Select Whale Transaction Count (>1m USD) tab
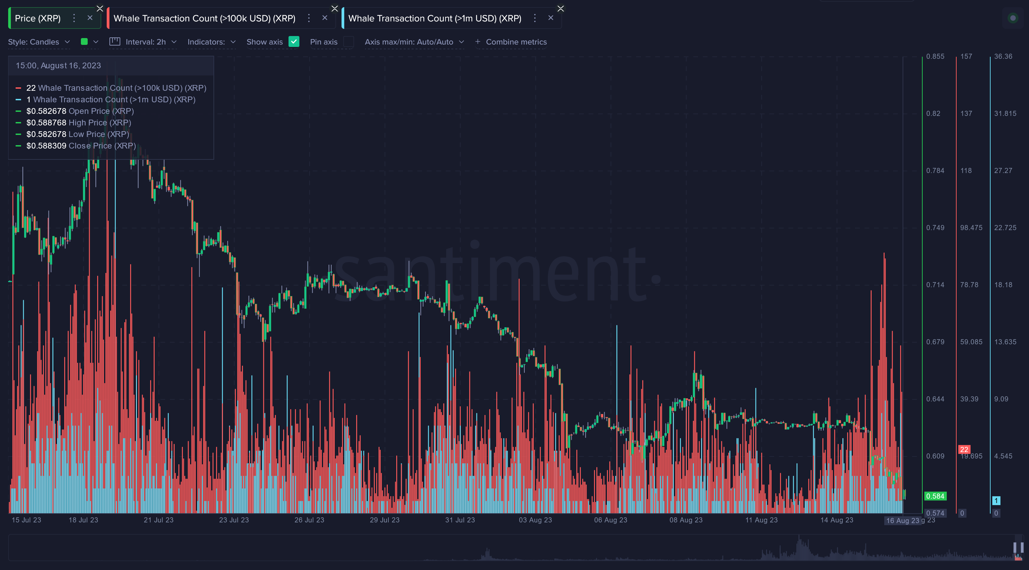 tap(435, 18)
